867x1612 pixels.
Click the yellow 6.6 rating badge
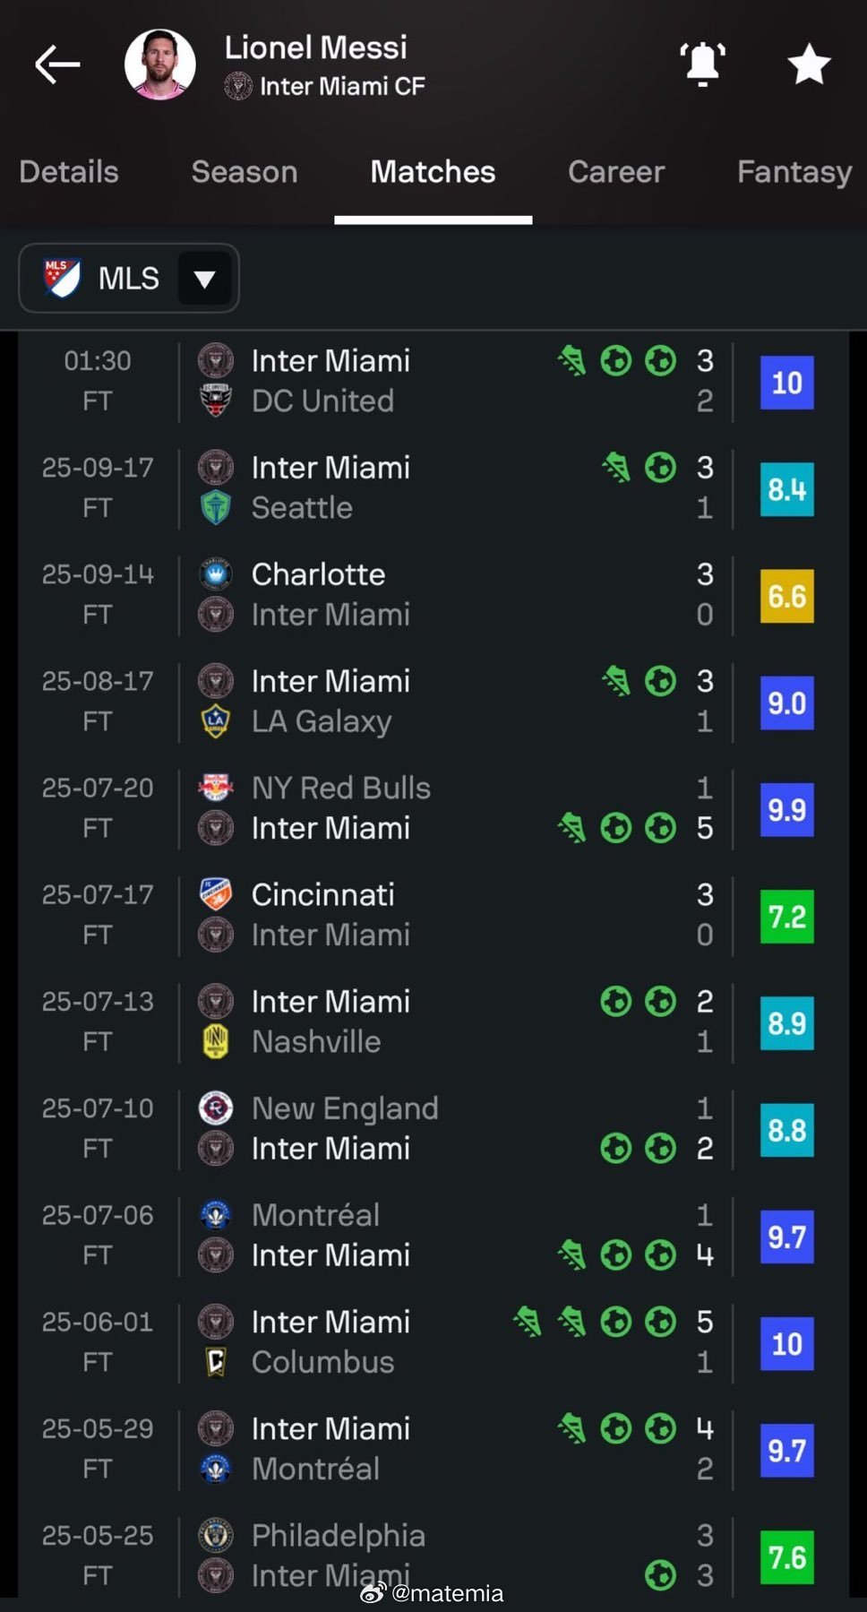click(787, 596)
